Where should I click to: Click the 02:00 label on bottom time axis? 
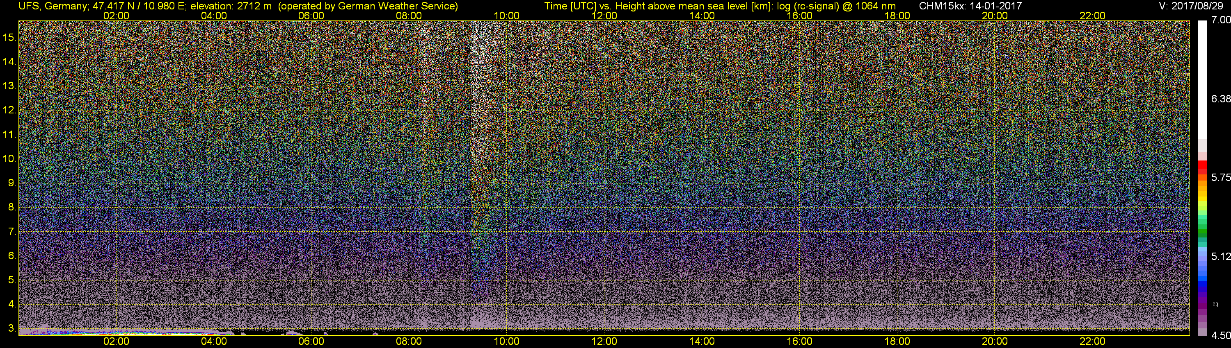click(x=116, y=341)
